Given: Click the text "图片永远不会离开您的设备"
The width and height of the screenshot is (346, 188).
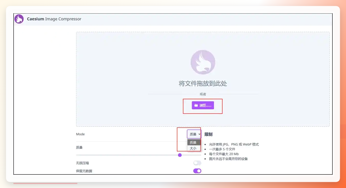Looking at the screenshot, I should [x=229, y=159].
